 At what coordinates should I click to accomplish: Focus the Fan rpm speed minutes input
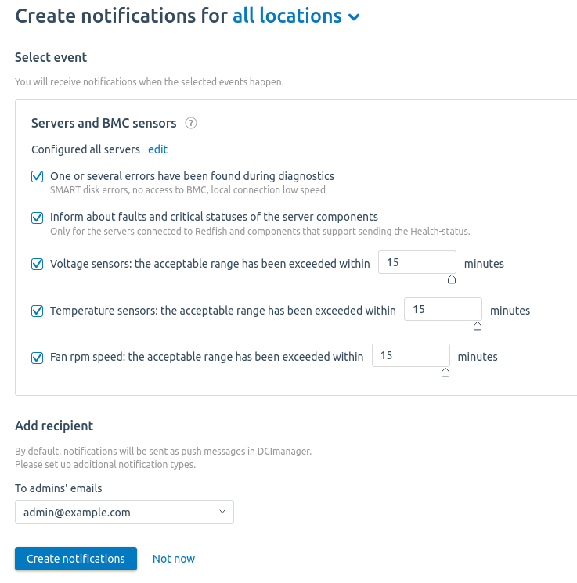pos(411,355)
